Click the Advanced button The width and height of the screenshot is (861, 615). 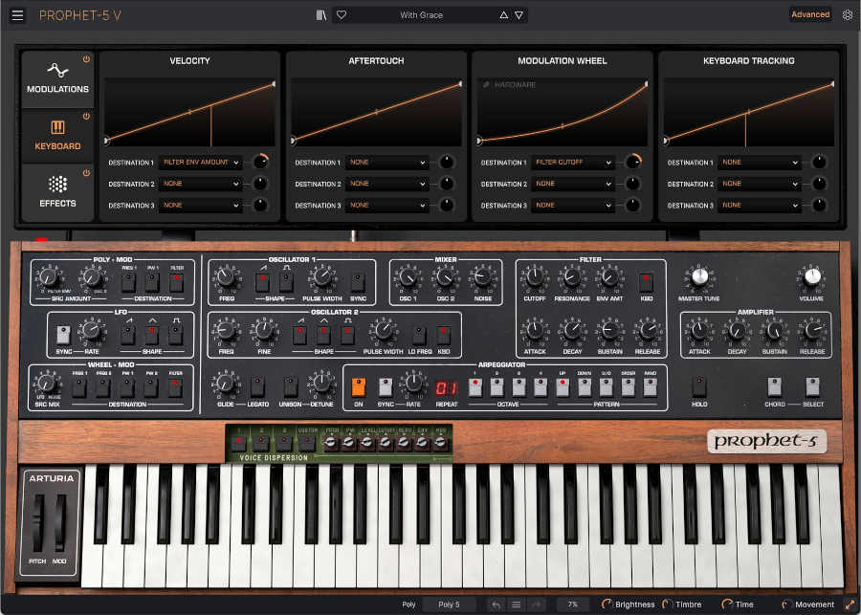[810, 14]
